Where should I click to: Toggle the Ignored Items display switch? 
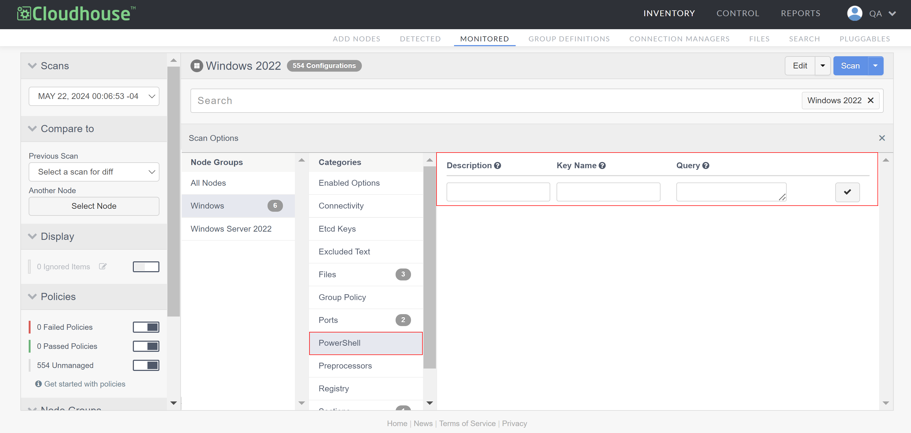tap(146, 267)
